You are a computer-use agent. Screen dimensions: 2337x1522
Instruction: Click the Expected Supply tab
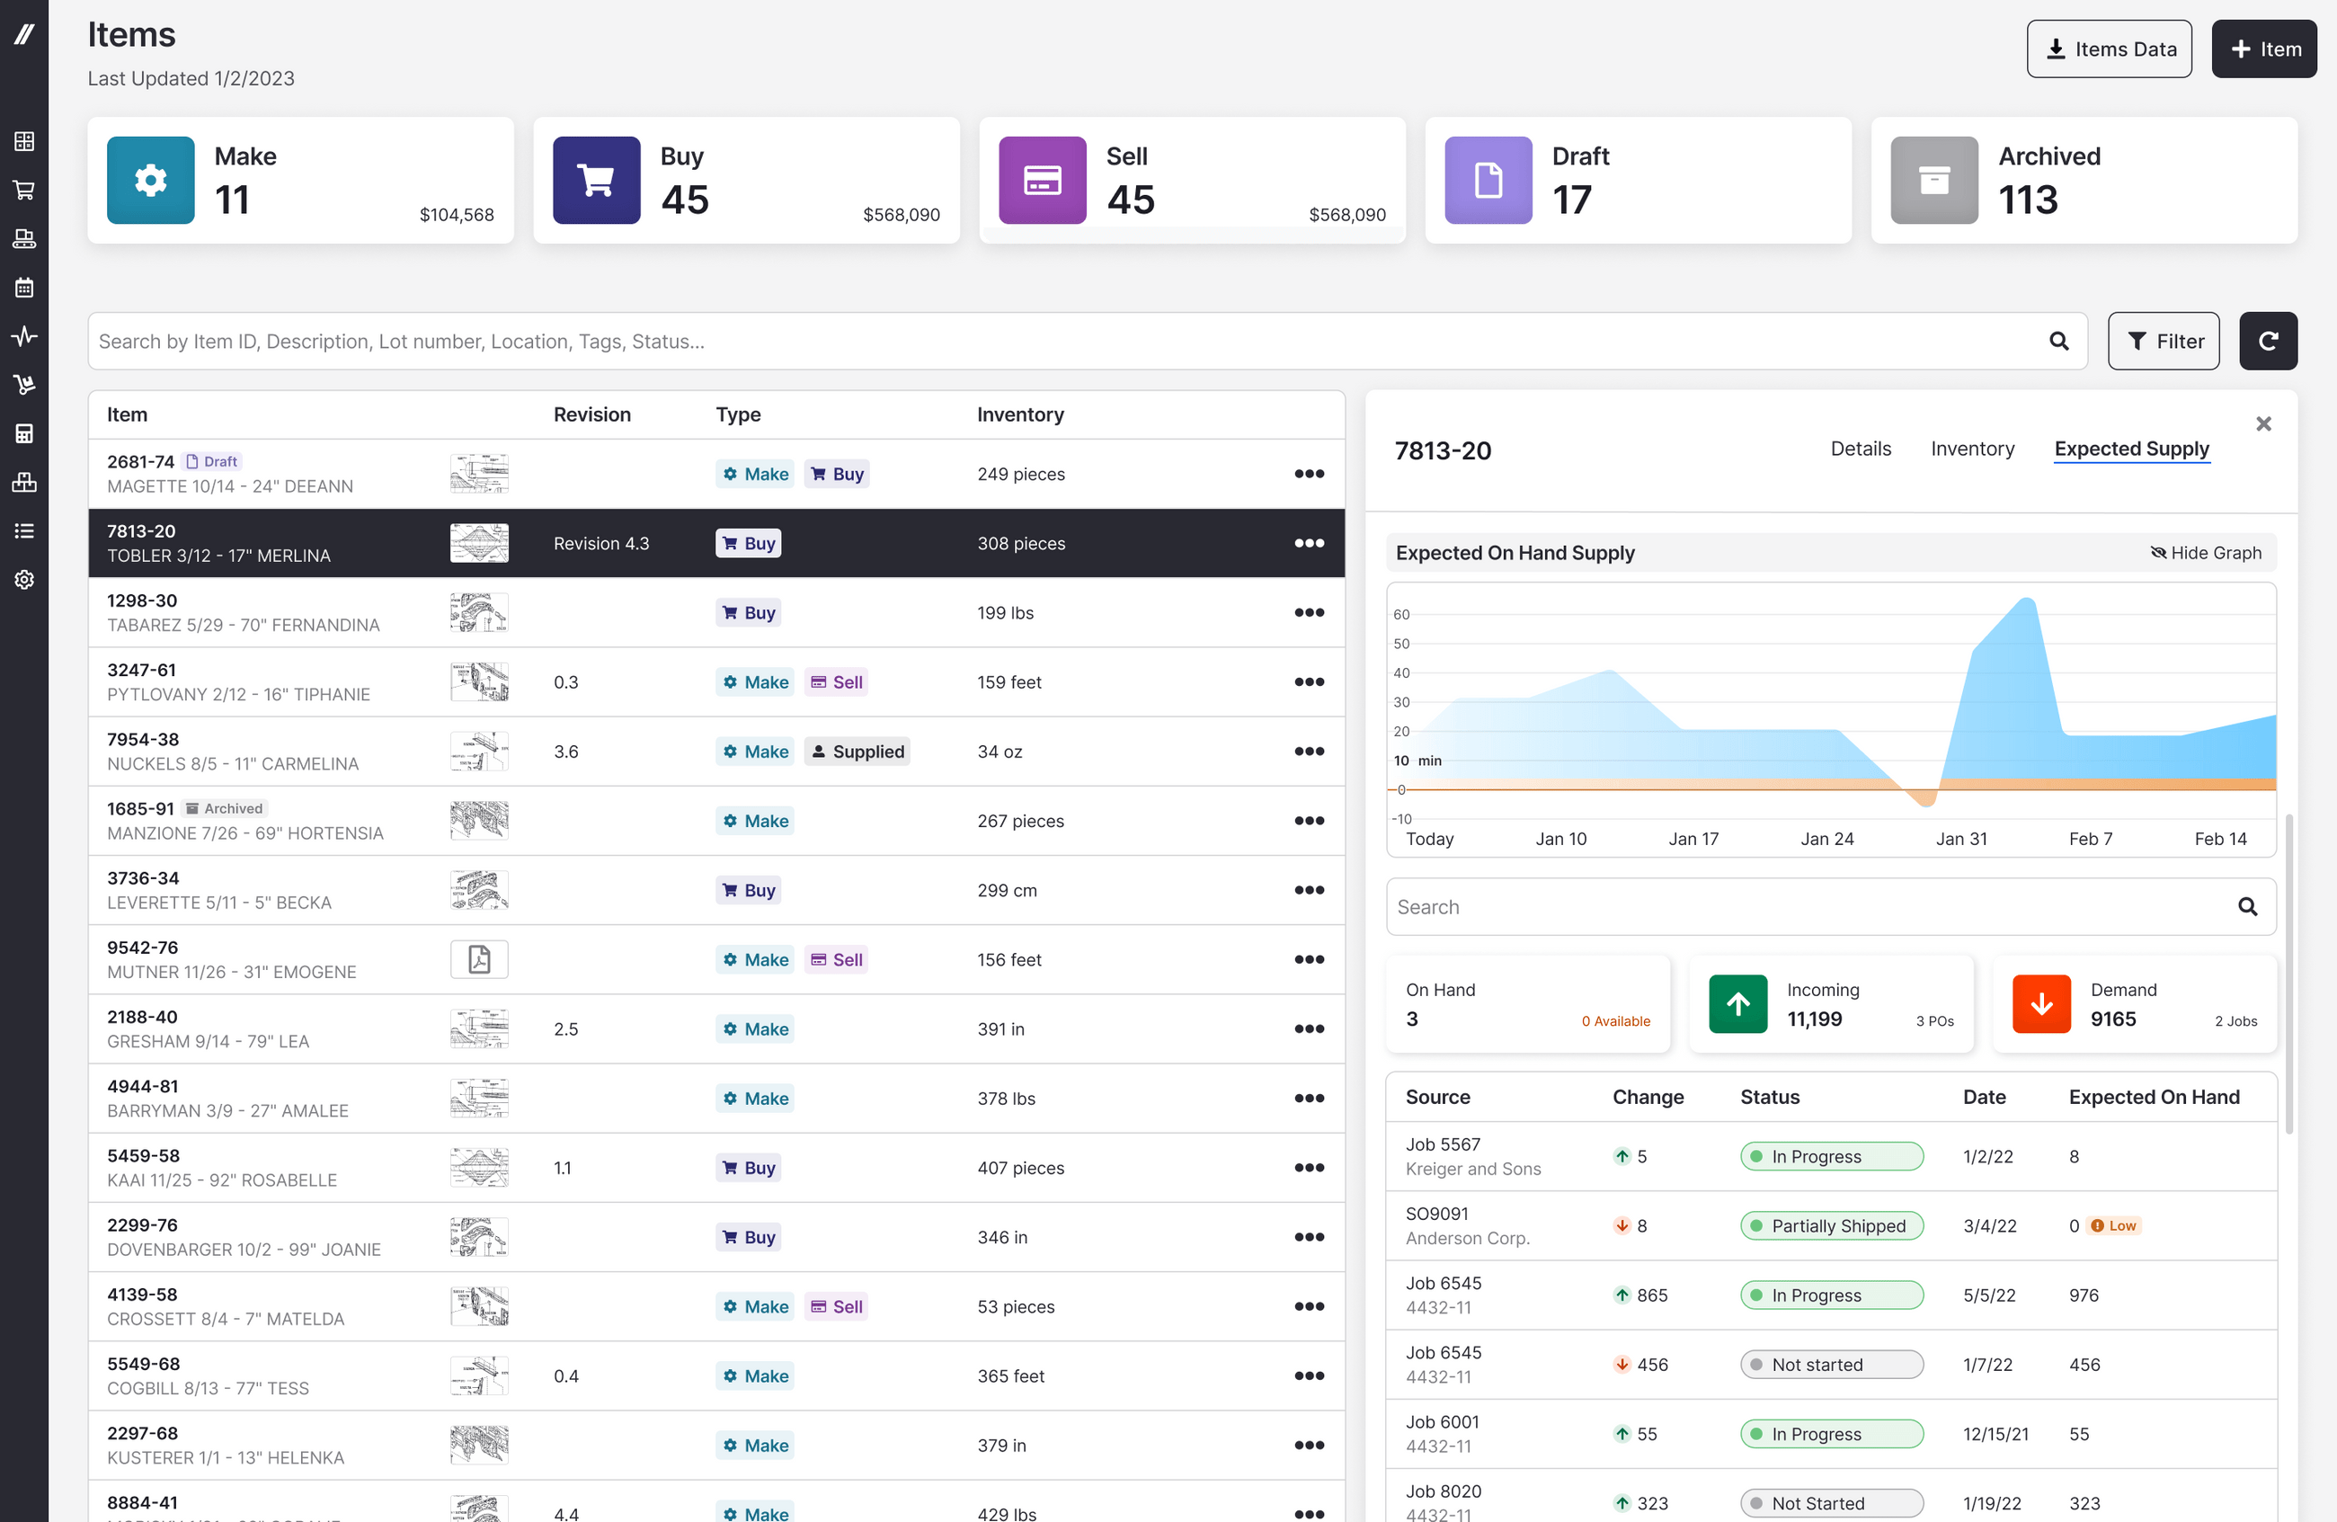[x=2131, y=450]
